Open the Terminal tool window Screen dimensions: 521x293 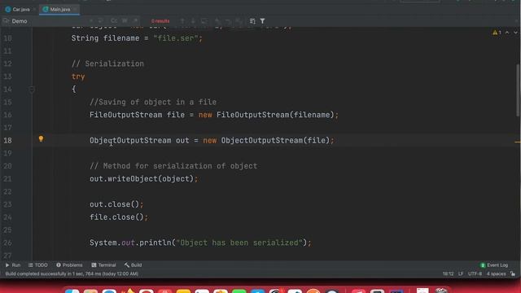click(x=103, y=265)
